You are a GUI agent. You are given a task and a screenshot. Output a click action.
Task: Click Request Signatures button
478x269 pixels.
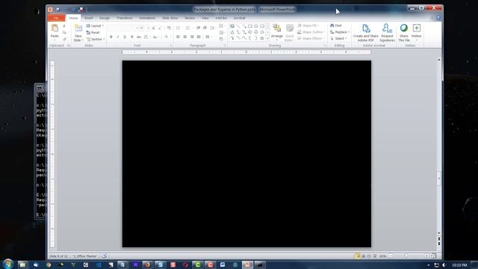(387, 33)
